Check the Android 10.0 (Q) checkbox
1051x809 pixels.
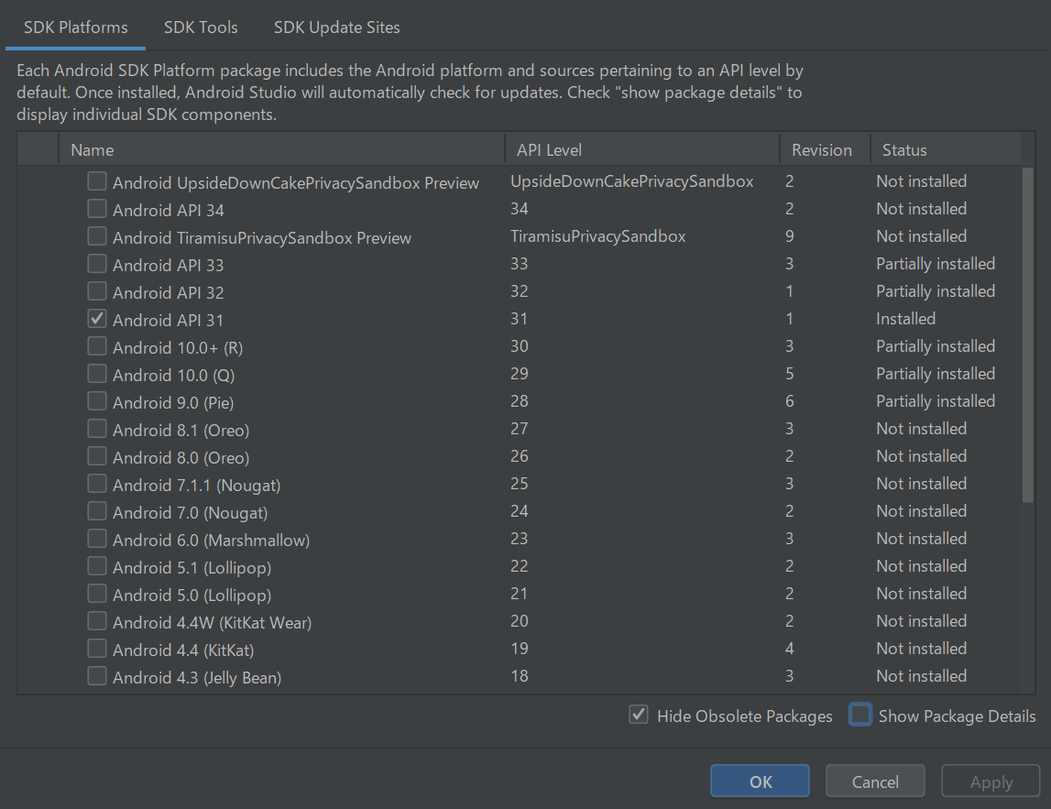click(x=97, y=374)
